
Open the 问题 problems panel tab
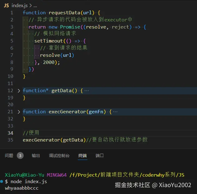pos(9,156)
